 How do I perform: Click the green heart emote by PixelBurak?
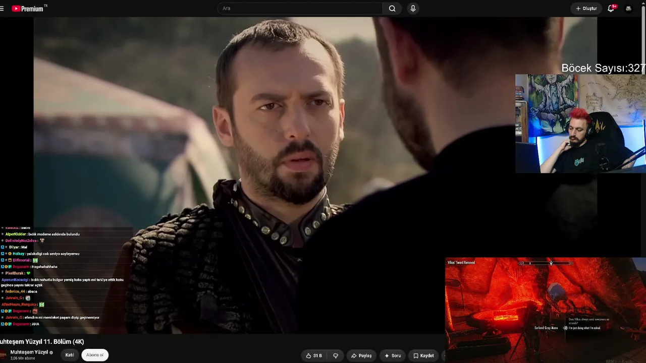(29, 273)
